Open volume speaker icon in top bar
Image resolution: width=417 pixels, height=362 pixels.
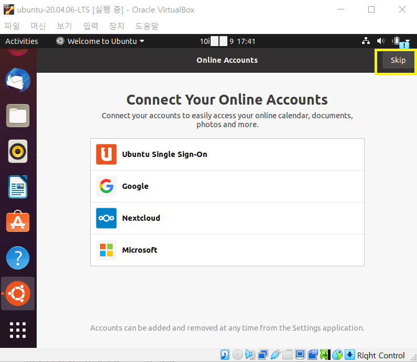[380, 41]
